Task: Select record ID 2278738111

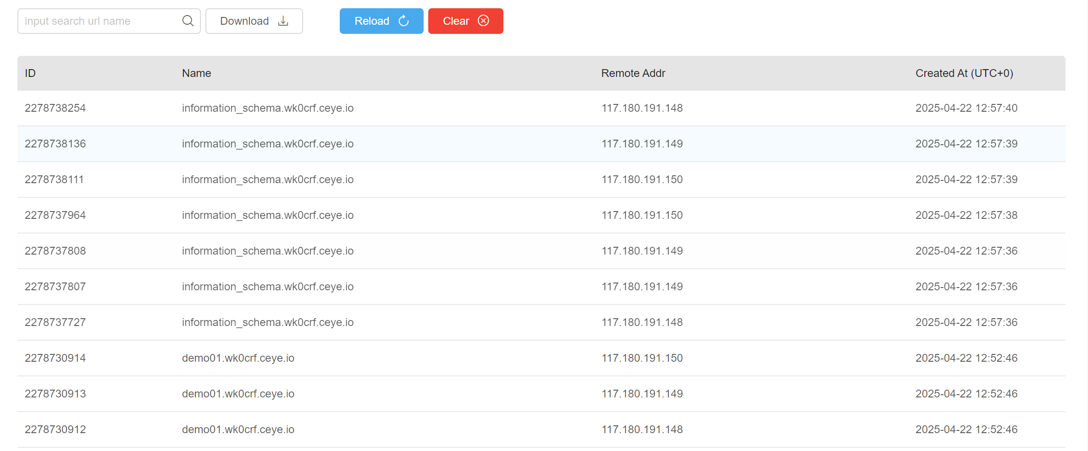Action: click(54, 179)
